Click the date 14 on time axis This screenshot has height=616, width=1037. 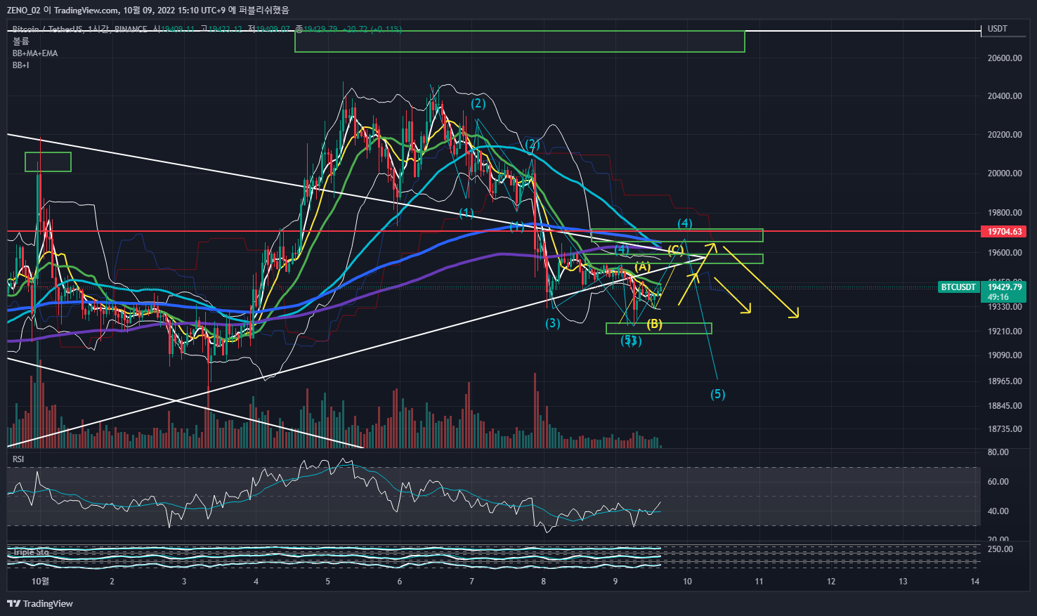coord(974,582)
